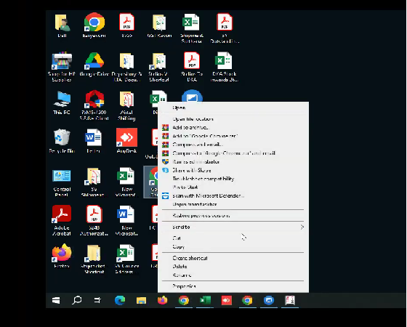
Task: Open the Control Panel desktop icon
Action: click(62, 182)
